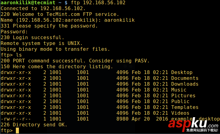Click the typed ls command
220x134 pixels.
19,55
